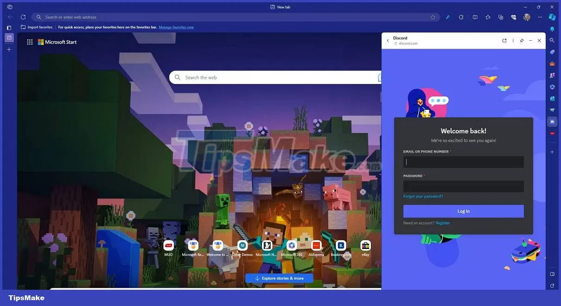This screenshot has width=561, height=306.
Task: Open the Microsoft Start app launcher grid
Action: 30,42
